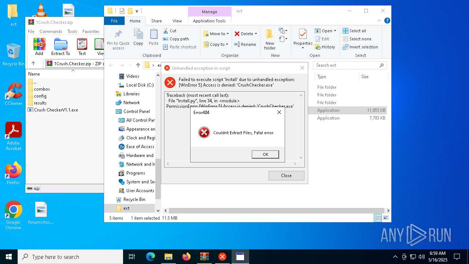Screen dimensions: 469x264
Task: Open Copy to dropdown
Action: (216, 44)
